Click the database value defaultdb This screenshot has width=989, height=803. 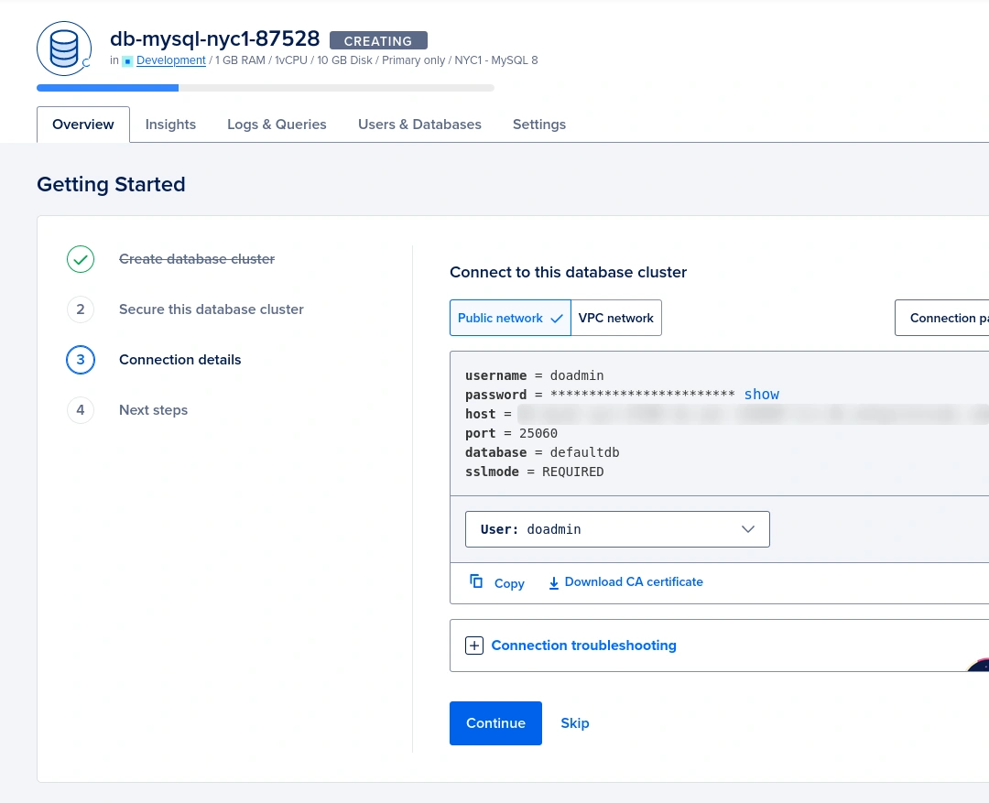(x=584, y=453)
